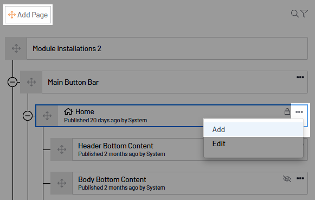Click the Add Page button
Image resolution: width=315 pixels, height=200 pixels.
point(28,15)
